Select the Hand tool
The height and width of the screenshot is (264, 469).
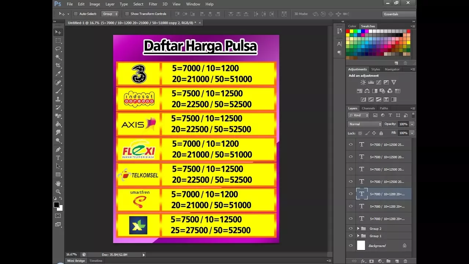pos(58,183)
